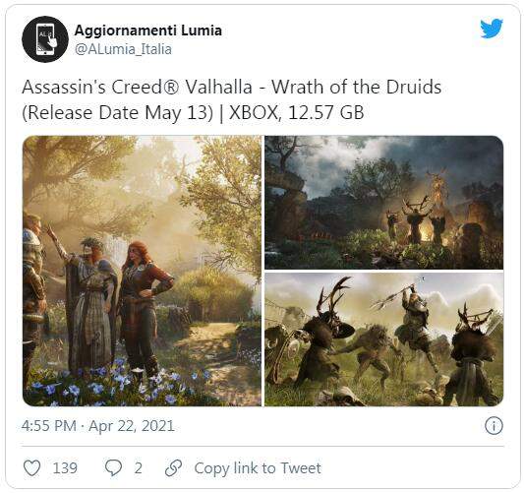Click the Aggiornamenti Lumia display name
Image resolution: width=524 pixels, height=493 pixels.
[x=148, y=31]
